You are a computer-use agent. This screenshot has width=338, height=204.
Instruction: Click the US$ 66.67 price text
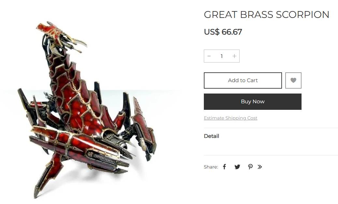(x=223, y=32)
